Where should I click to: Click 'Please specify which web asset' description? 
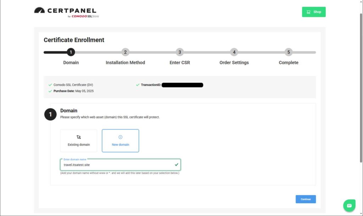point(110,117)
